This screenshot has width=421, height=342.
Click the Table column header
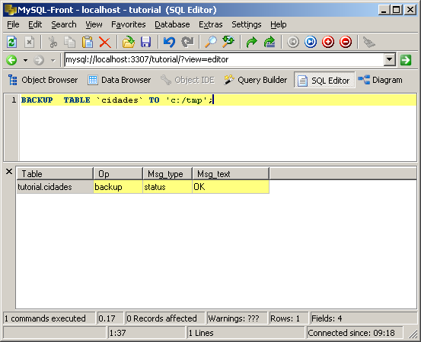55,174
